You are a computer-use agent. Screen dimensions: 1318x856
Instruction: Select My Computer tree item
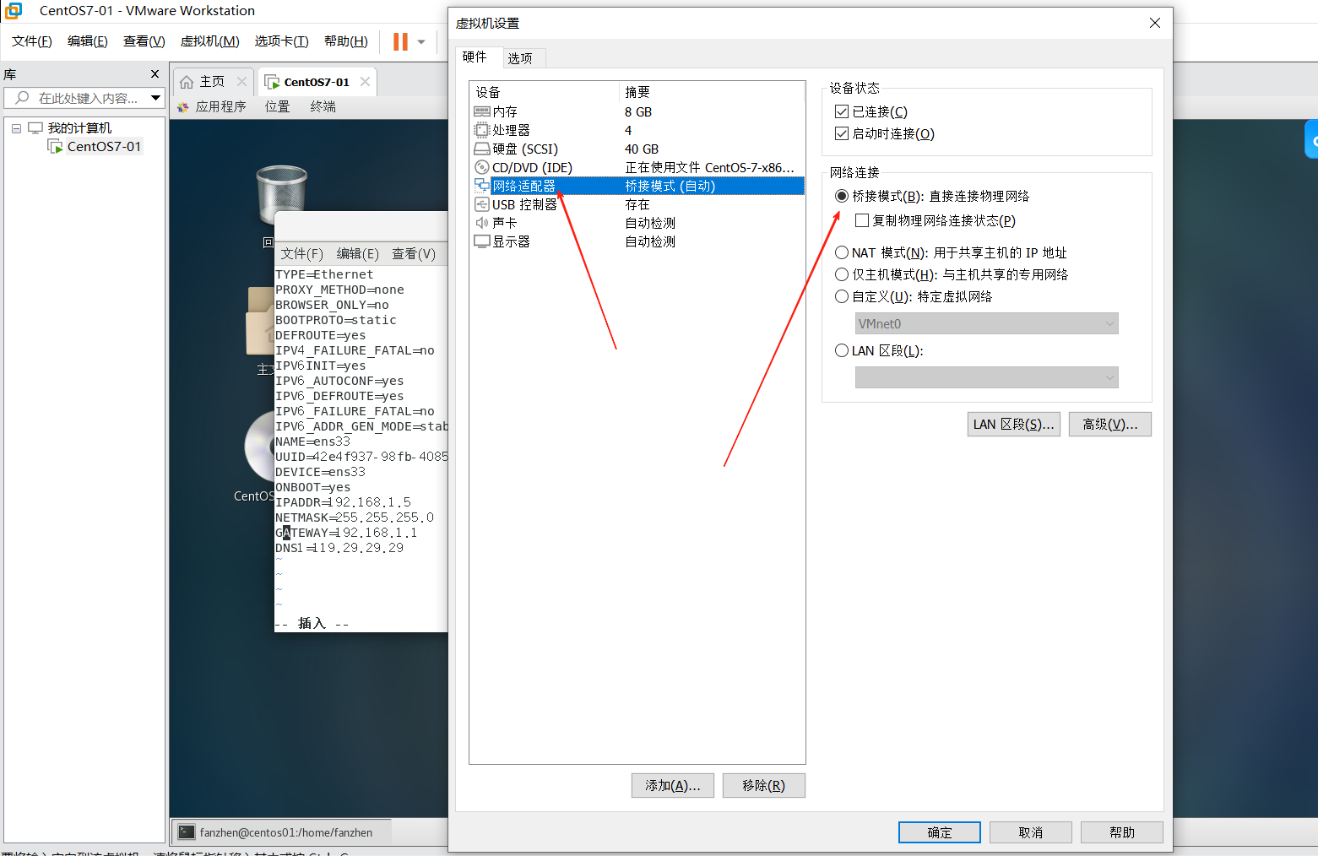point(79,128)
